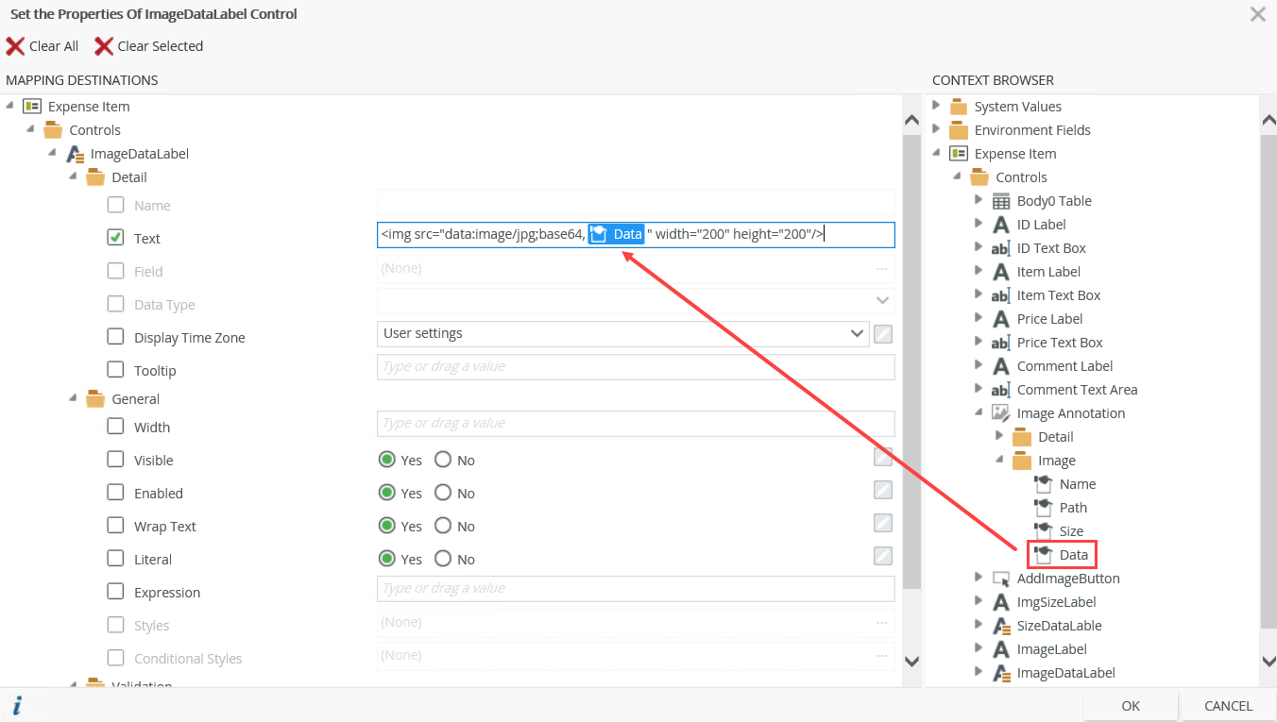Click the Mapping Destinations scroll down arrow
Viewport: 1277px width, 722px height.
coord(911,662)
